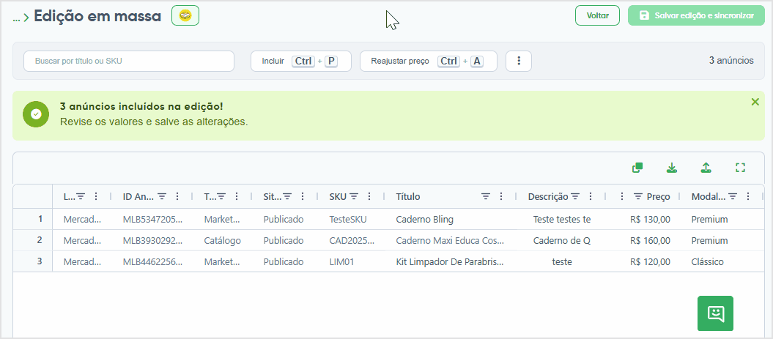The height and width of the screenshot is (339, 773).
Task: Click the Incluir button
Action: coord(300,61)
